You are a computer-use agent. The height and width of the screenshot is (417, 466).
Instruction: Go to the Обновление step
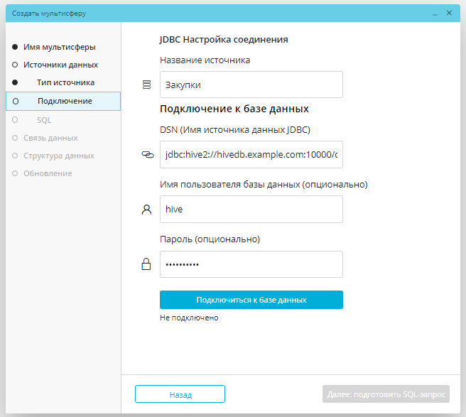coord(48,173)
